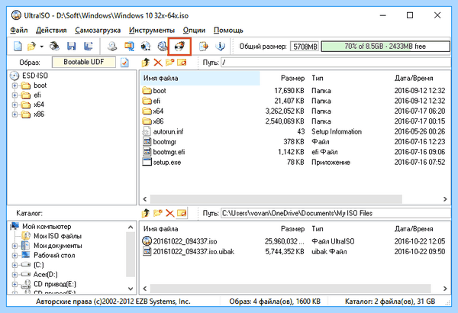This screenshot has width=458, height=313.
Task: Click the 70% of 8.5GB capacity bar
Action: (x=385, y=46)
